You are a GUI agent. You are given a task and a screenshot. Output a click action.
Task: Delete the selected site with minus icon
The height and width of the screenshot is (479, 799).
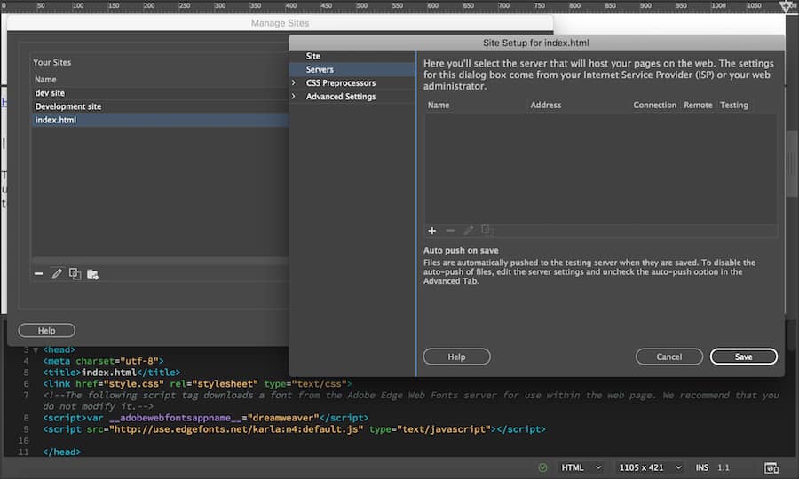[x=39, y=274]
